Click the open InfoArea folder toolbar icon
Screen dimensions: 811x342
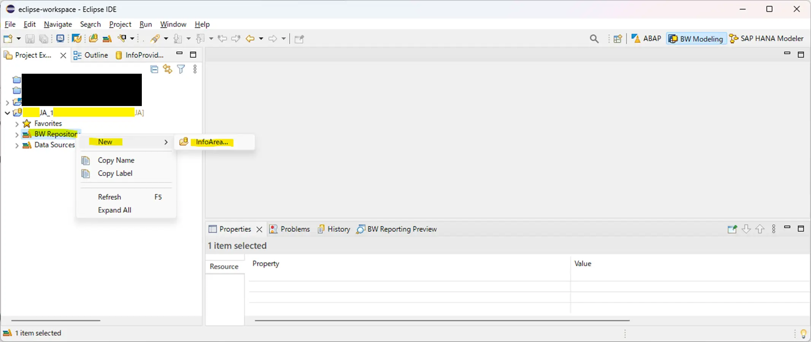[94, 38]
